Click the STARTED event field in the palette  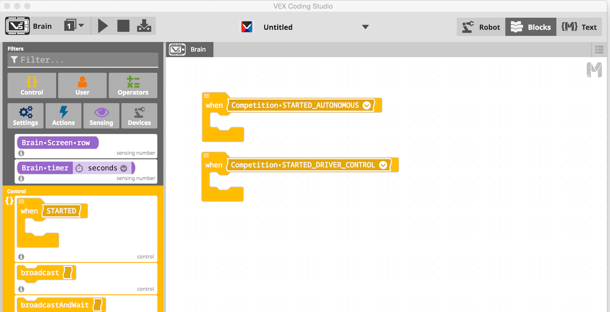[61, 211]
